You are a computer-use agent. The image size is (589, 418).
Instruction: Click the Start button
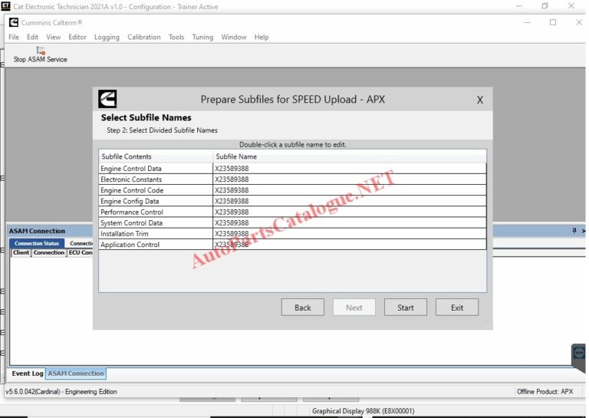point(405,308)
